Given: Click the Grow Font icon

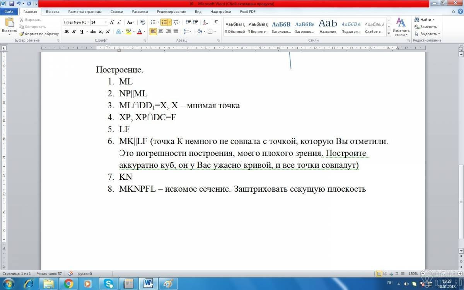Looking at the screenshot, I should tap(112, 22).
